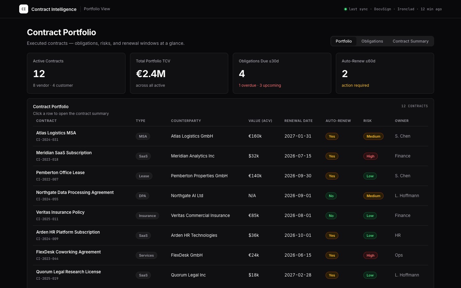Open the Veritas Insurance Policy contract
The image size is (461, 288).
pyautogui.click(x=230, y=216)
